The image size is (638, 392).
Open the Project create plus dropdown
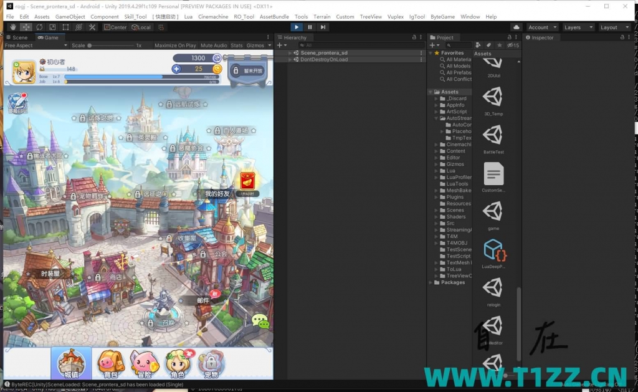pos(434,45)
